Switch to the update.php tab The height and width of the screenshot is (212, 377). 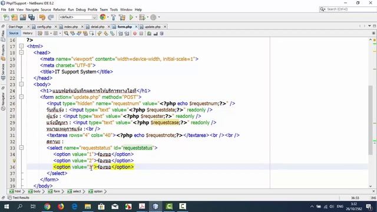pyautogui.click(x=153, y=26)
